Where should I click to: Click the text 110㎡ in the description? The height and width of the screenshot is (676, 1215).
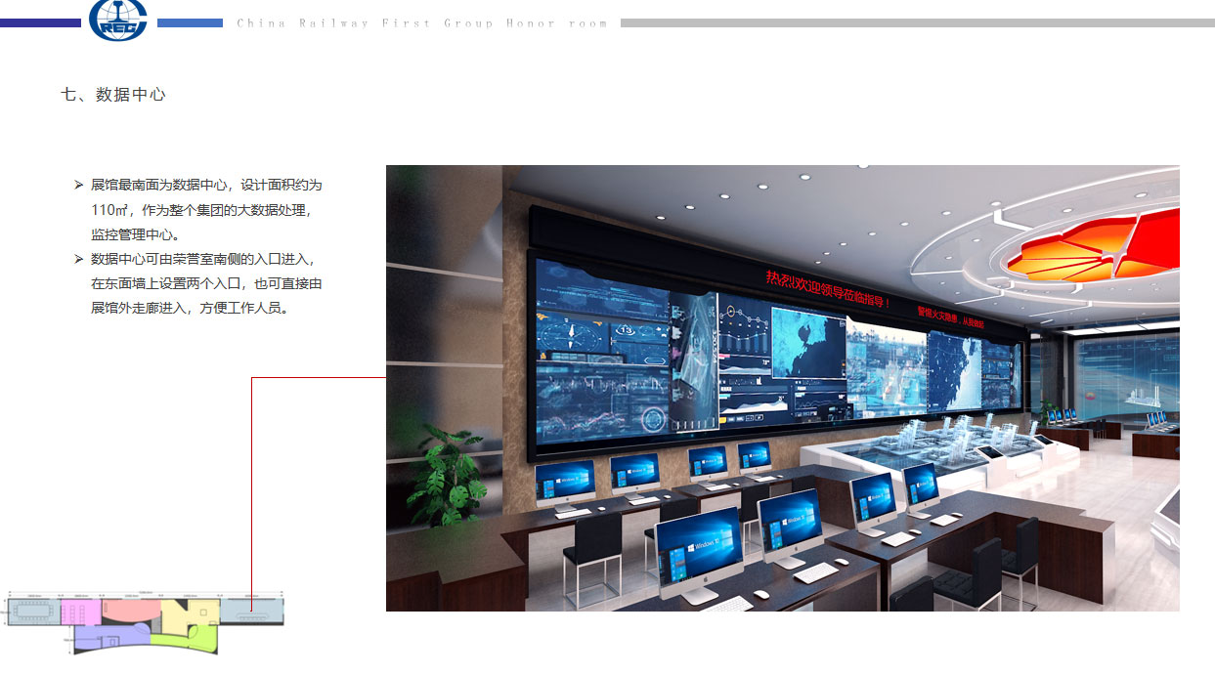pos(109,210)
